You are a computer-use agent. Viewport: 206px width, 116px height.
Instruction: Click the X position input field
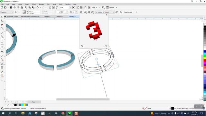click(x=34, y=12)
